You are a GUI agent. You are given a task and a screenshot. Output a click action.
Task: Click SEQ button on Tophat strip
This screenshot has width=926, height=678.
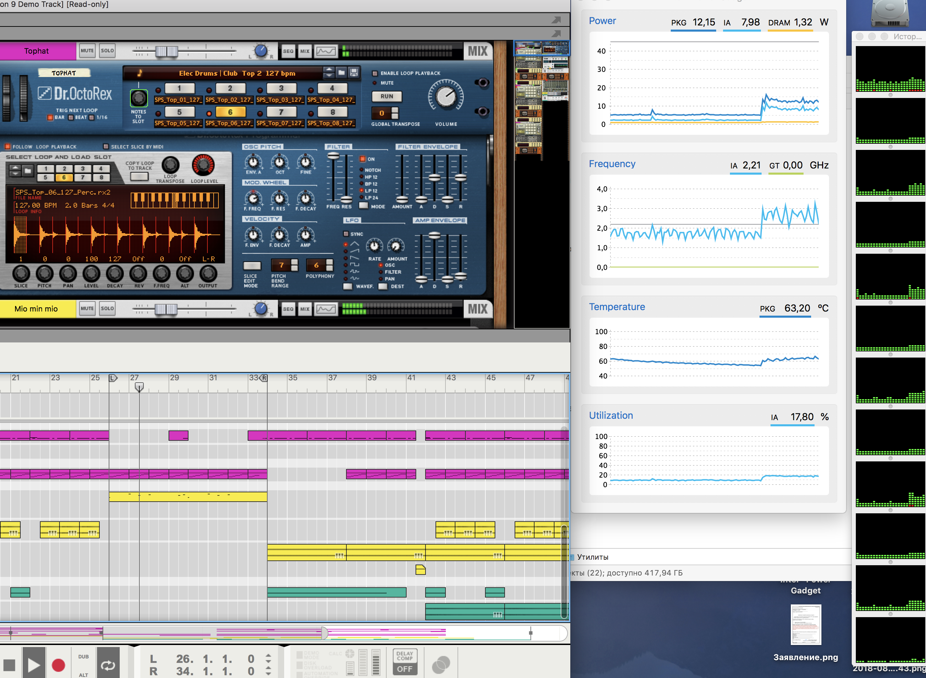click(288, 51)
